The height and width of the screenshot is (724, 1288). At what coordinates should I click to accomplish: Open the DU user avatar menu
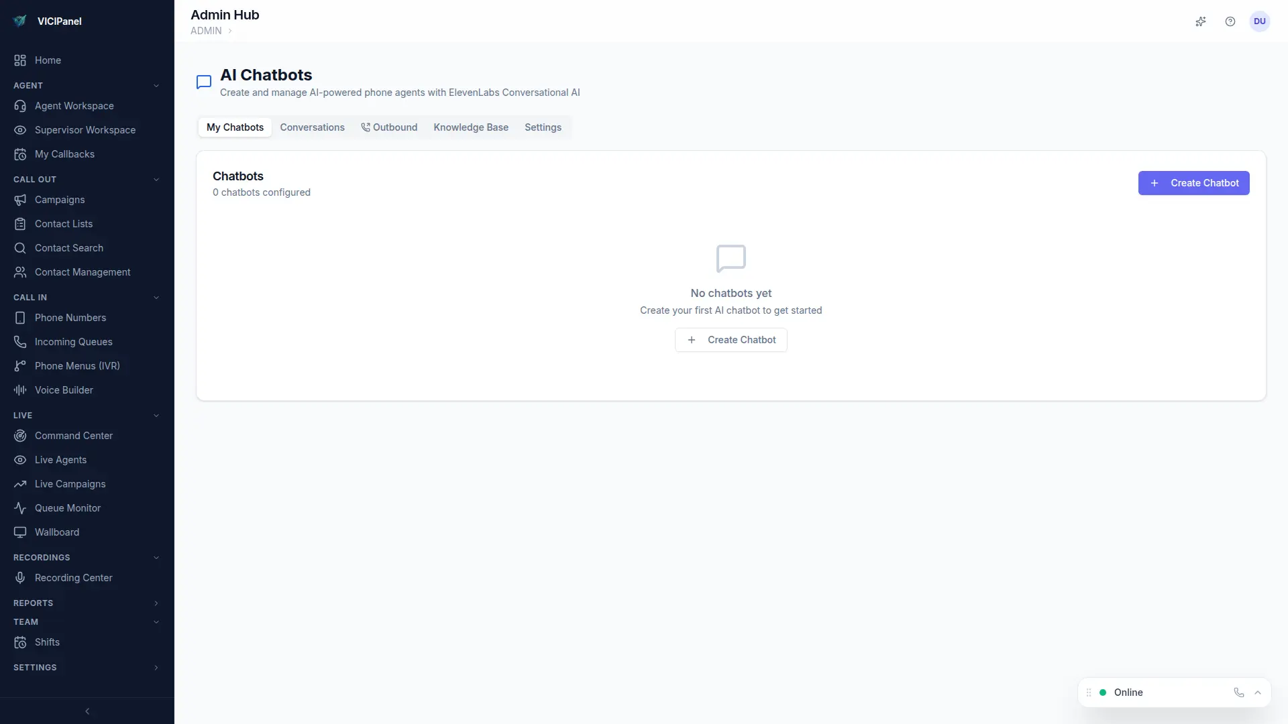click(x=1260, y=21)
